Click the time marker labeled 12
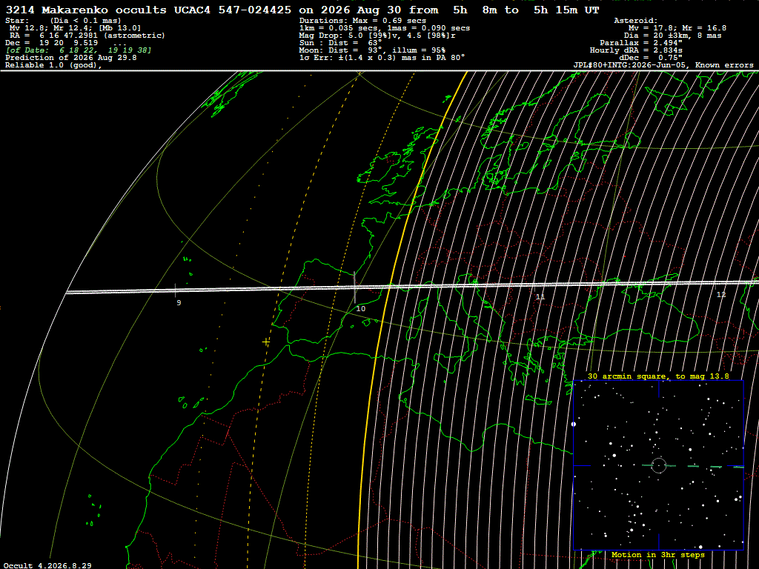This screenshot has width=759, height=569. point(720,294)
